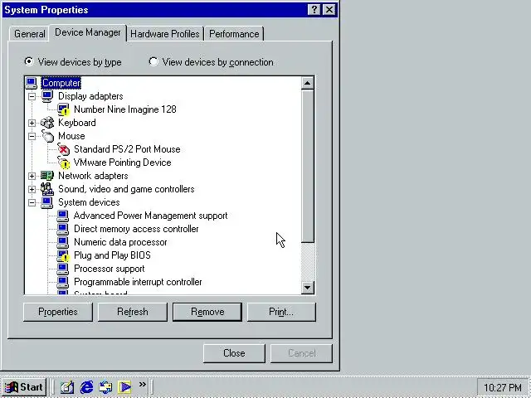Click the Direct memory access controller icon

(63, 229)
